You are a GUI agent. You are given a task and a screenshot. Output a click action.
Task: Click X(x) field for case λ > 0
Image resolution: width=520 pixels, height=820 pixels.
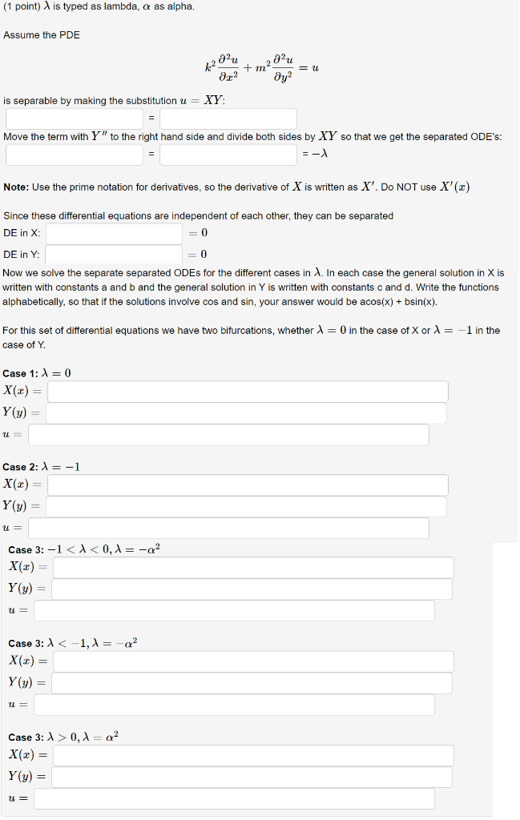click(x=252, y=754)
